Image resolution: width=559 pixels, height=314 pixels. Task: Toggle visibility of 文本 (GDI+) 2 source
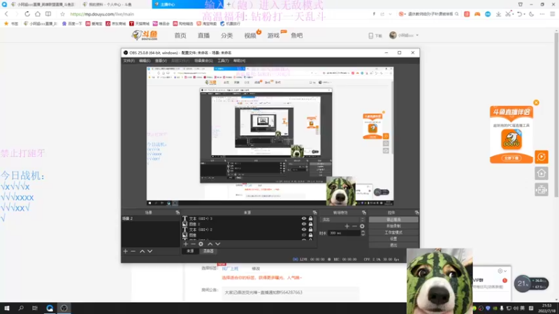coord(304,230)
